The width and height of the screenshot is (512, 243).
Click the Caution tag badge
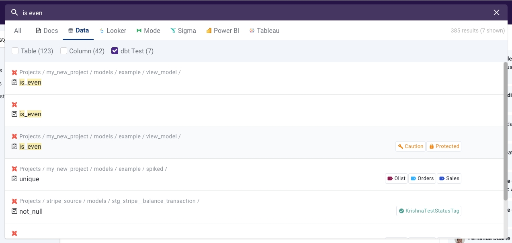[x=410, y=146]
